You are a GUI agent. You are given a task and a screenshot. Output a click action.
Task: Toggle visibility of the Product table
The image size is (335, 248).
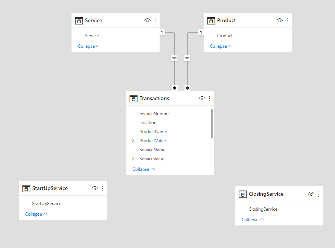[280, 20]
